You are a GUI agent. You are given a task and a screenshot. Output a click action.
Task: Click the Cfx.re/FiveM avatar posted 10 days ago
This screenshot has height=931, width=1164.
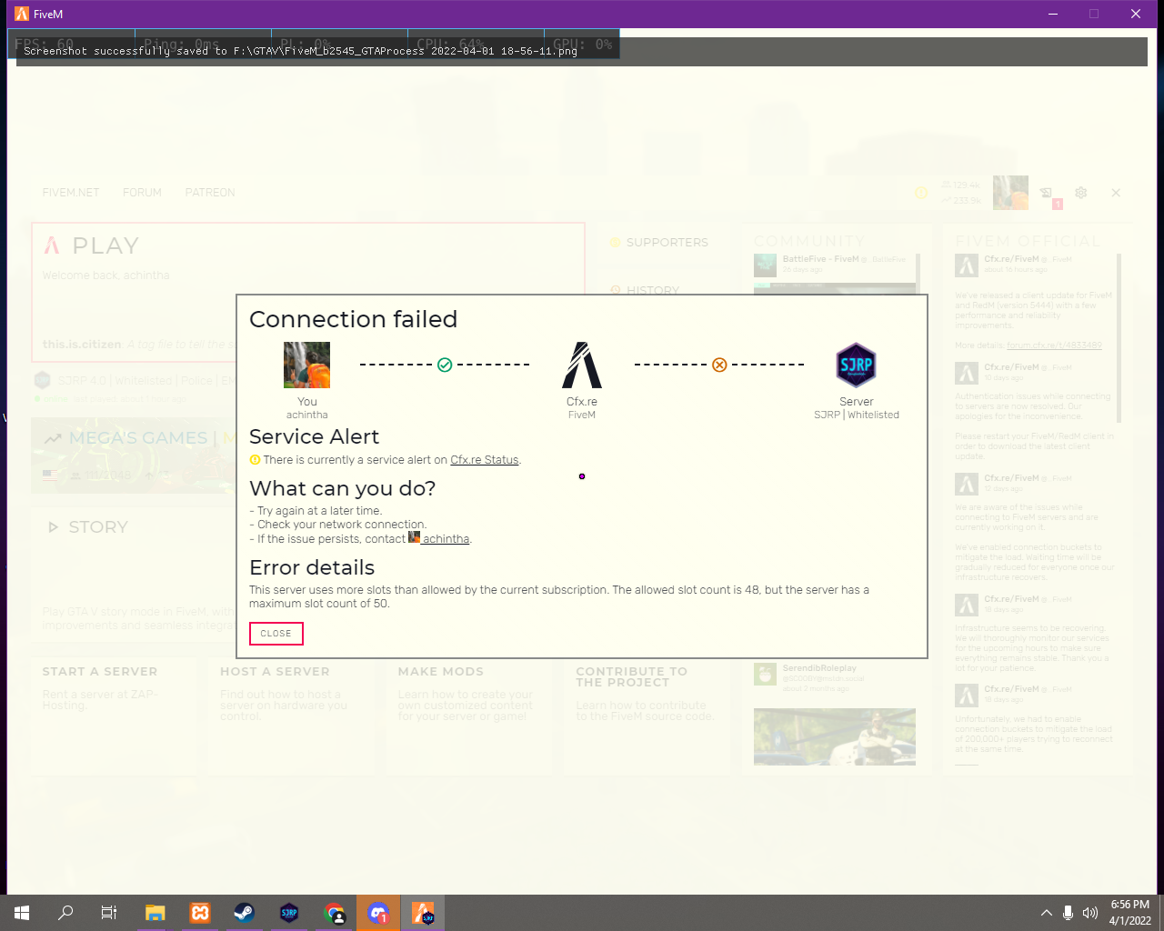[x=966, y=373]
